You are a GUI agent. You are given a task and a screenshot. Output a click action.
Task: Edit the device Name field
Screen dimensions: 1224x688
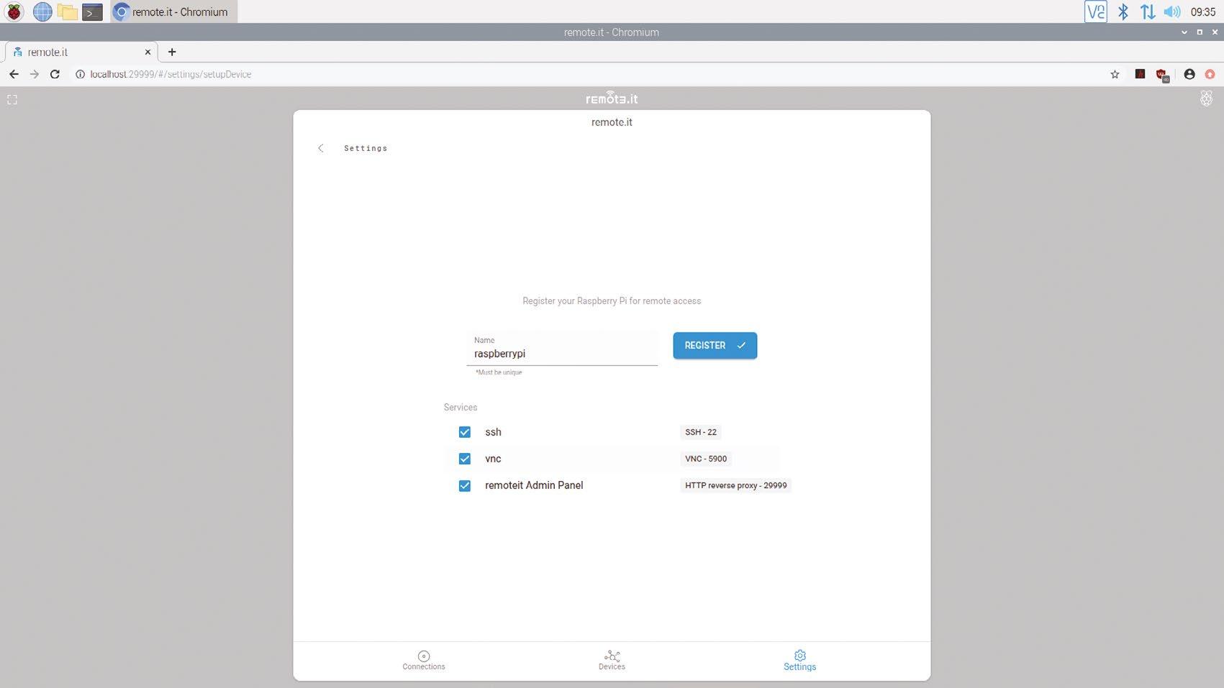point(562,349)
